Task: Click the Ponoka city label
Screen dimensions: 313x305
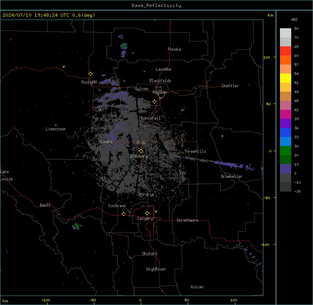Action: click(x=174, y=49)
